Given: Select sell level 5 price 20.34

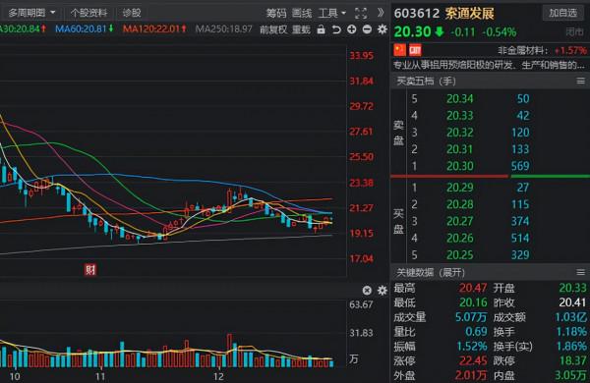Looking at the screenshot, I should click(460, 99).
